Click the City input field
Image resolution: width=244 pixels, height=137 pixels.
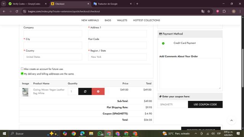tap(53, 45)
